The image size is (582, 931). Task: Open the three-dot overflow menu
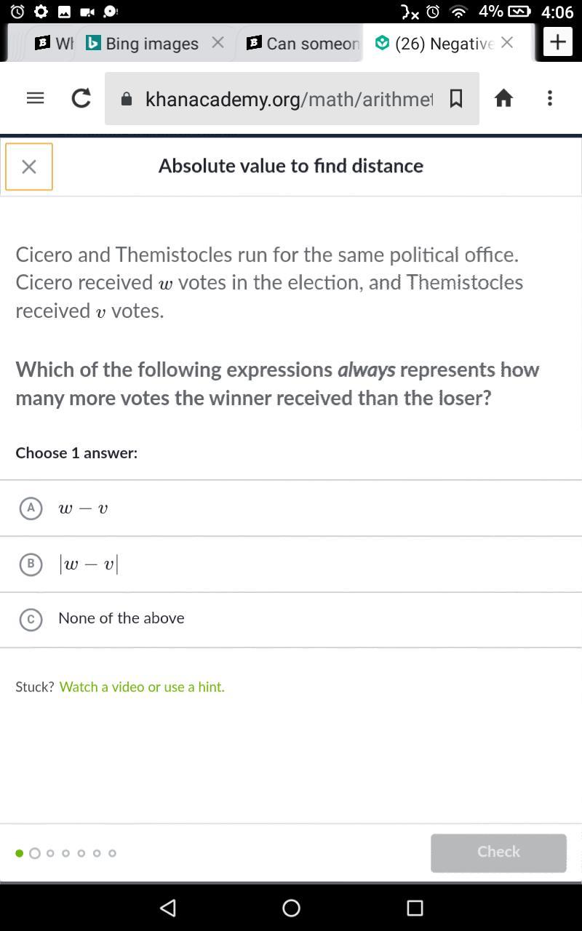(x=550, y=98)
